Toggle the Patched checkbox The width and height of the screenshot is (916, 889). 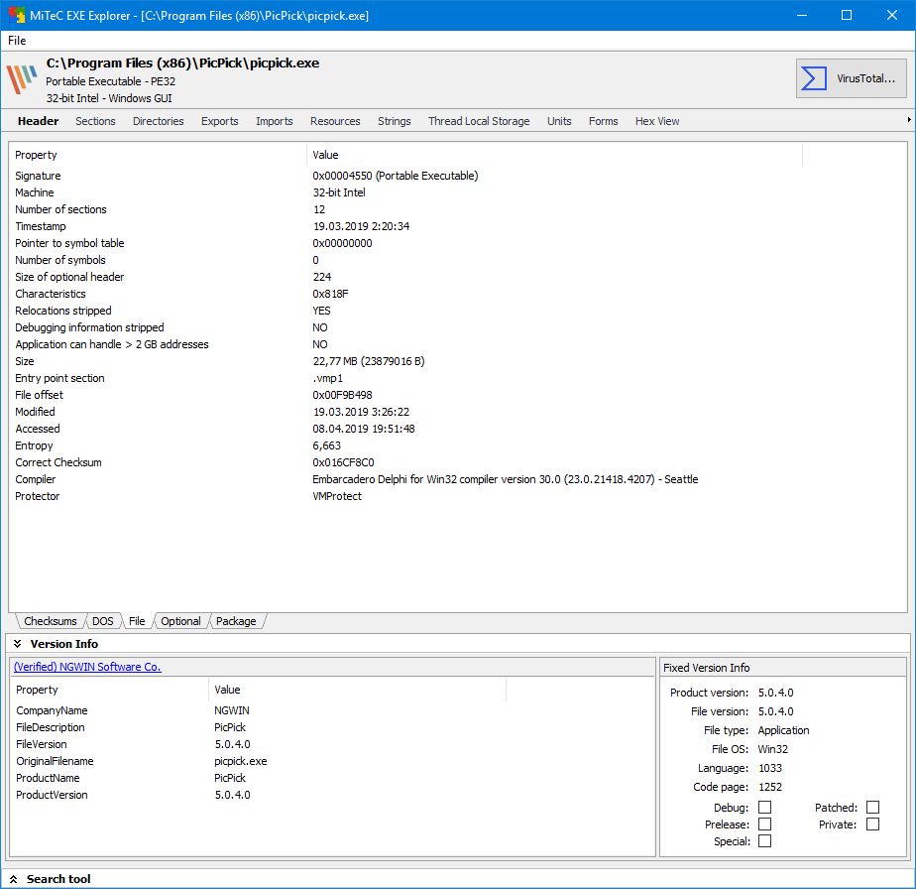click(872, 808)
